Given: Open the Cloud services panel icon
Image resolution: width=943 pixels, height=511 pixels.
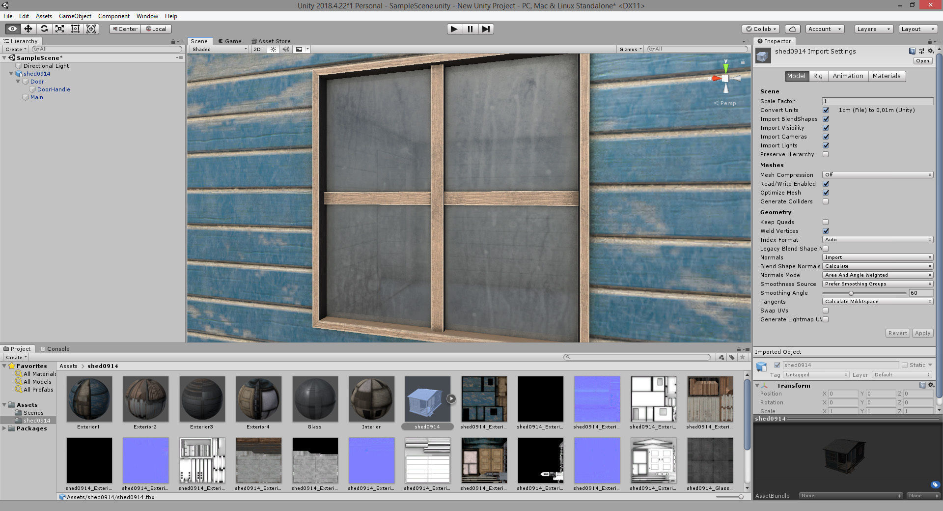Looking at the screenshot, I should (792, 29).
